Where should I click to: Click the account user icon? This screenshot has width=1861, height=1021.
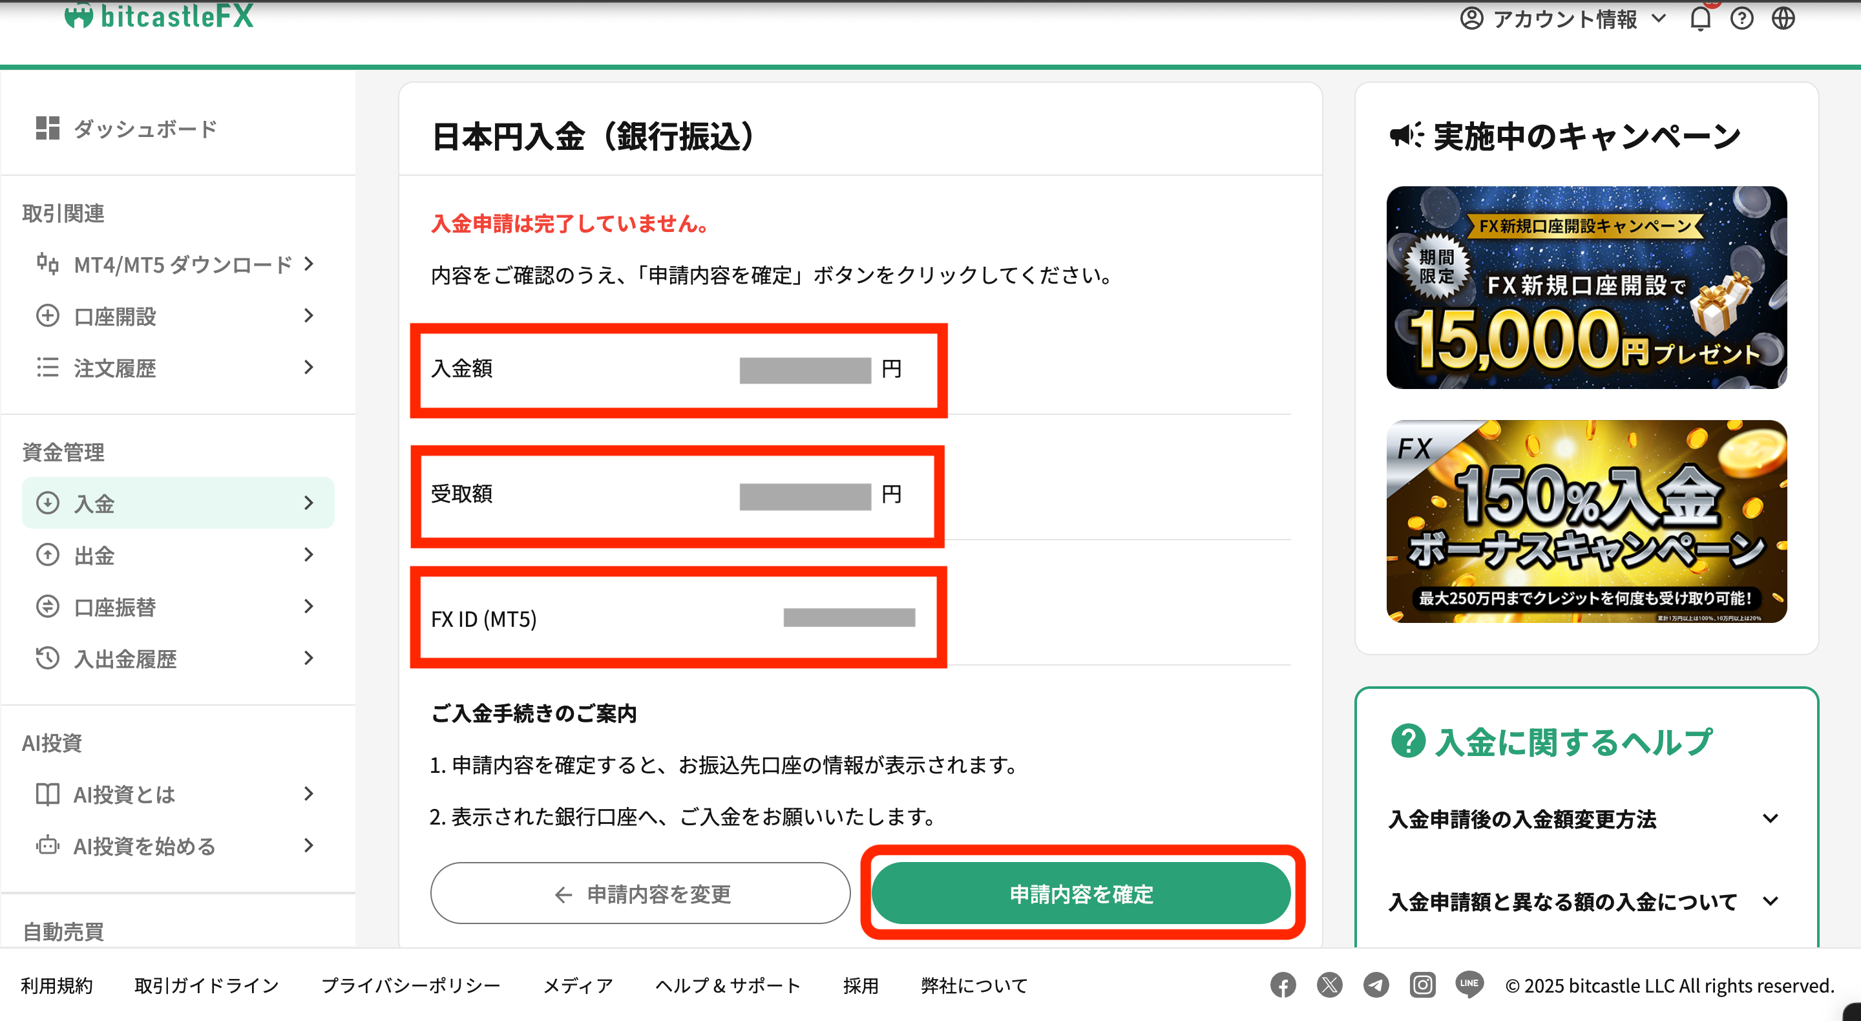click(1471, 18)
